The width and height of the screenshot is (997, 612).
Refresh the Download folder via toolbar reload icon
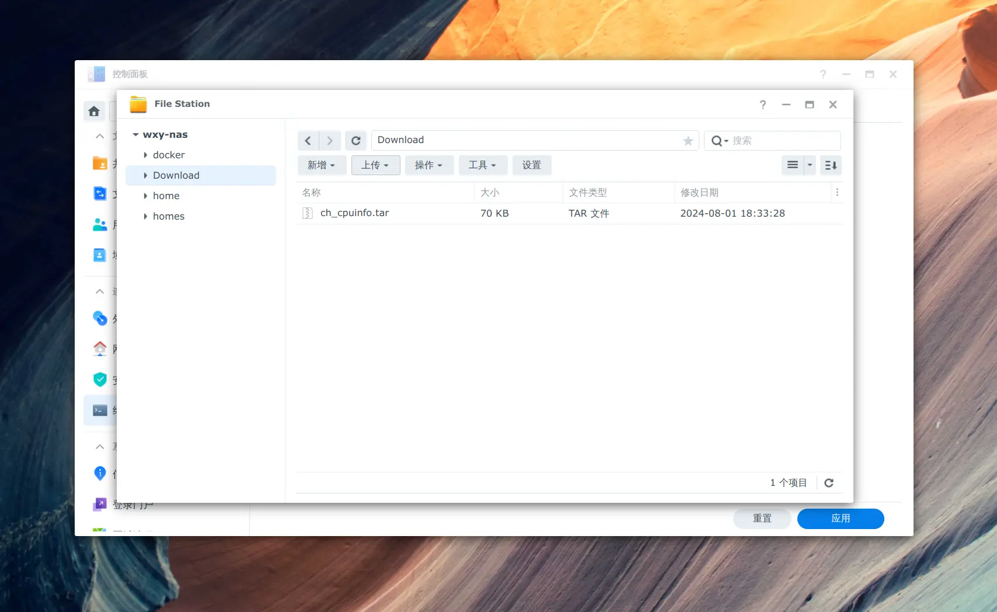[x=355, y=141]
